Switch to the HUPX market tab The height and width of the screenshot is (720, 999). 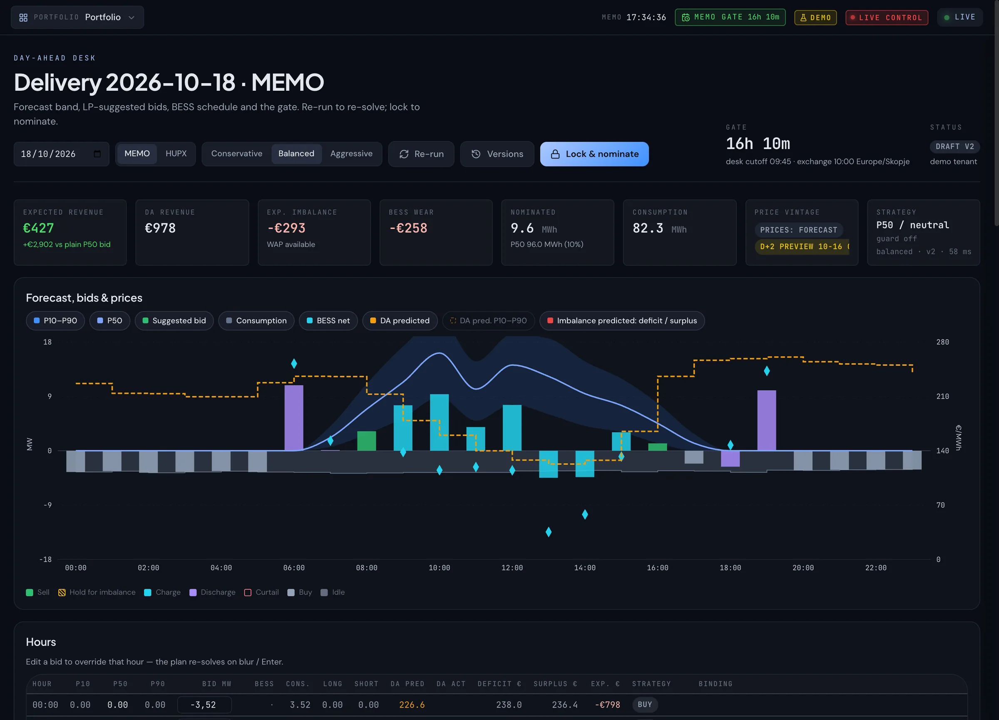pyautogui.click(x=176, y=154)
